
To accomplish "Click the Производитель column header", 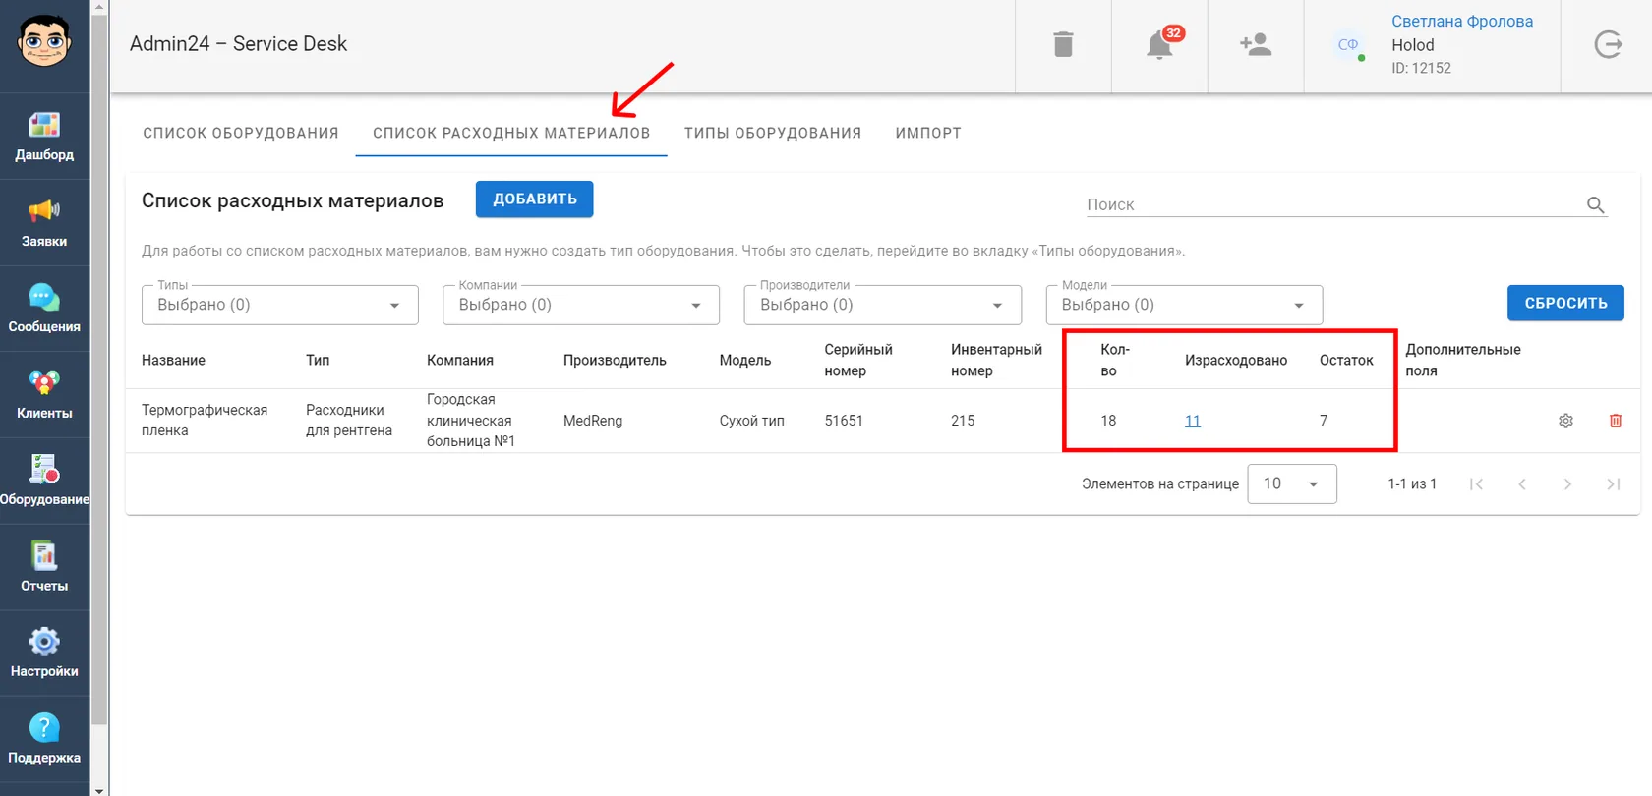I will click(x=615, y=360).
